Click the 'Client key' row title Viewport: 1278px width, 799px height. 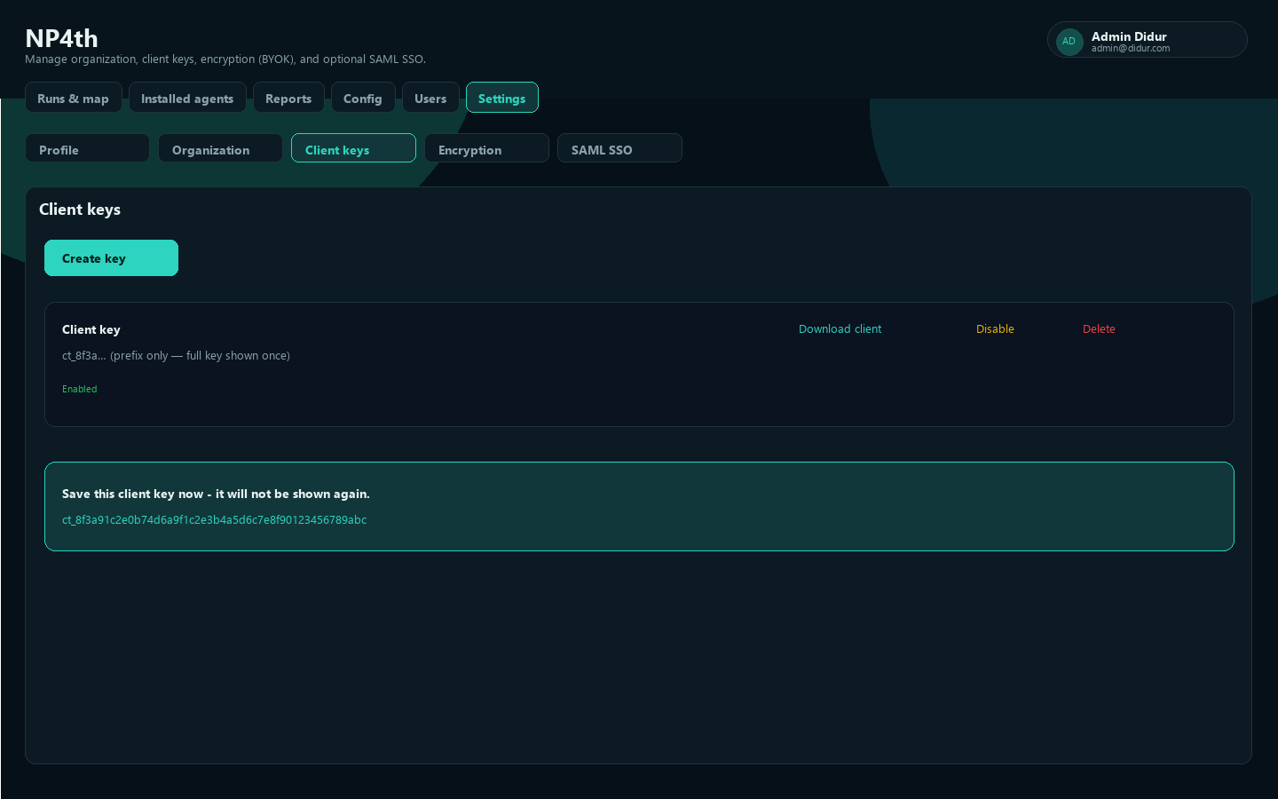pos(91,329)
